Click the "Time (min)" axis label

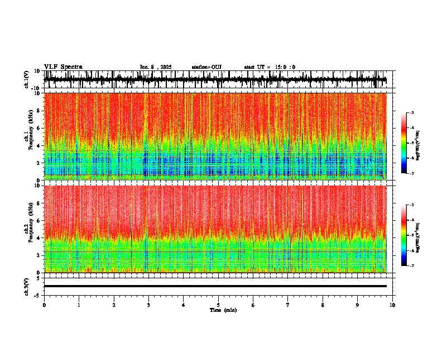(x=223, y=310)
